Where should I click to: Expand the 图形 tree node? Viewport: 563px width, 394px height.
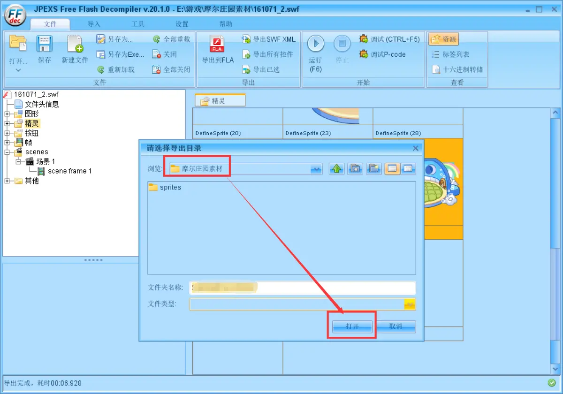[8, 114]
